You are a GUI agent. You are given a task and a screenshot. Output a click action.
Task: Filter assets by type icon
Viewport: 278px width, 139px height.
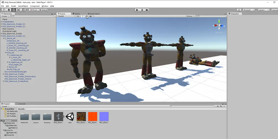point(218,106)
